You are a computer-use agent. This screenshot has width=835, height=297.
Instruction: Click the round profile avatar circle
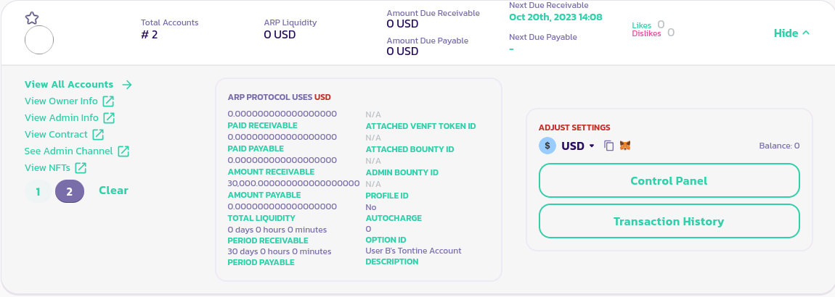(x=39, y=40)
